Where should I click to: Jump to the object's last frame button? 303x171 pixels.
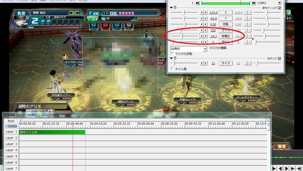pos(254,3)
